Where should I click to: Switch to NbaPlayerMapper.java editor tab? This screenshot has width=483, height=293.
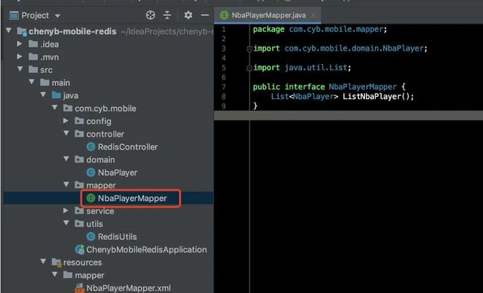268,15
